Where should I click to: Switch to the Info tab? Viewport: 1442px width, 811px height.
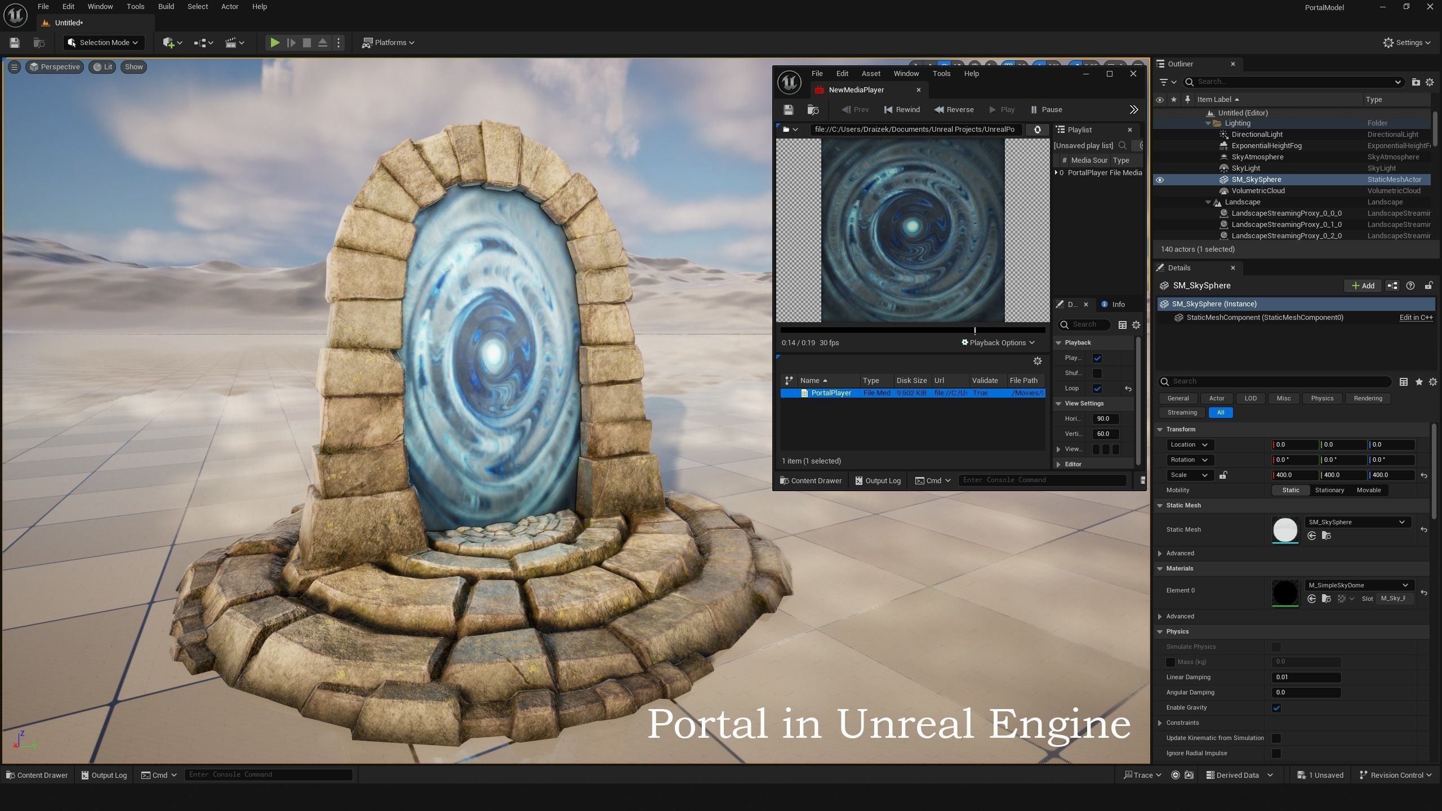pos(1112,305)
